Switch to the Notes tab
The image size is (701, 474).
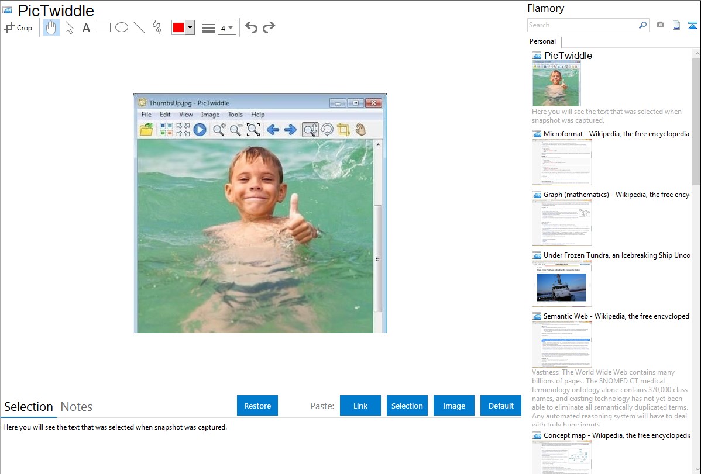tap(76, 407)
